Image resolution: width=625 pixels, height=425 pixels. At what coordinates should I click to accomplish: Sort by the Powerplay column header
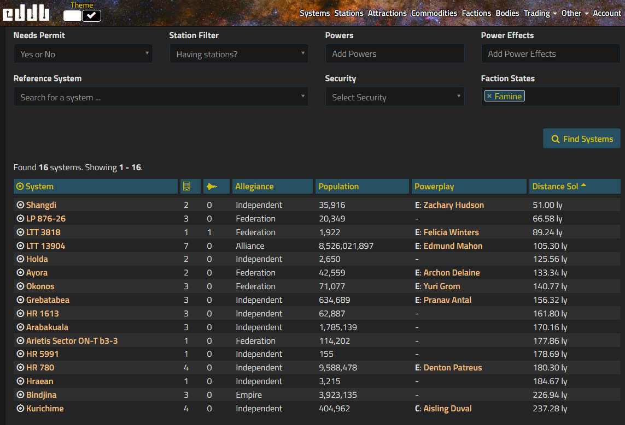tap(469, 187)
